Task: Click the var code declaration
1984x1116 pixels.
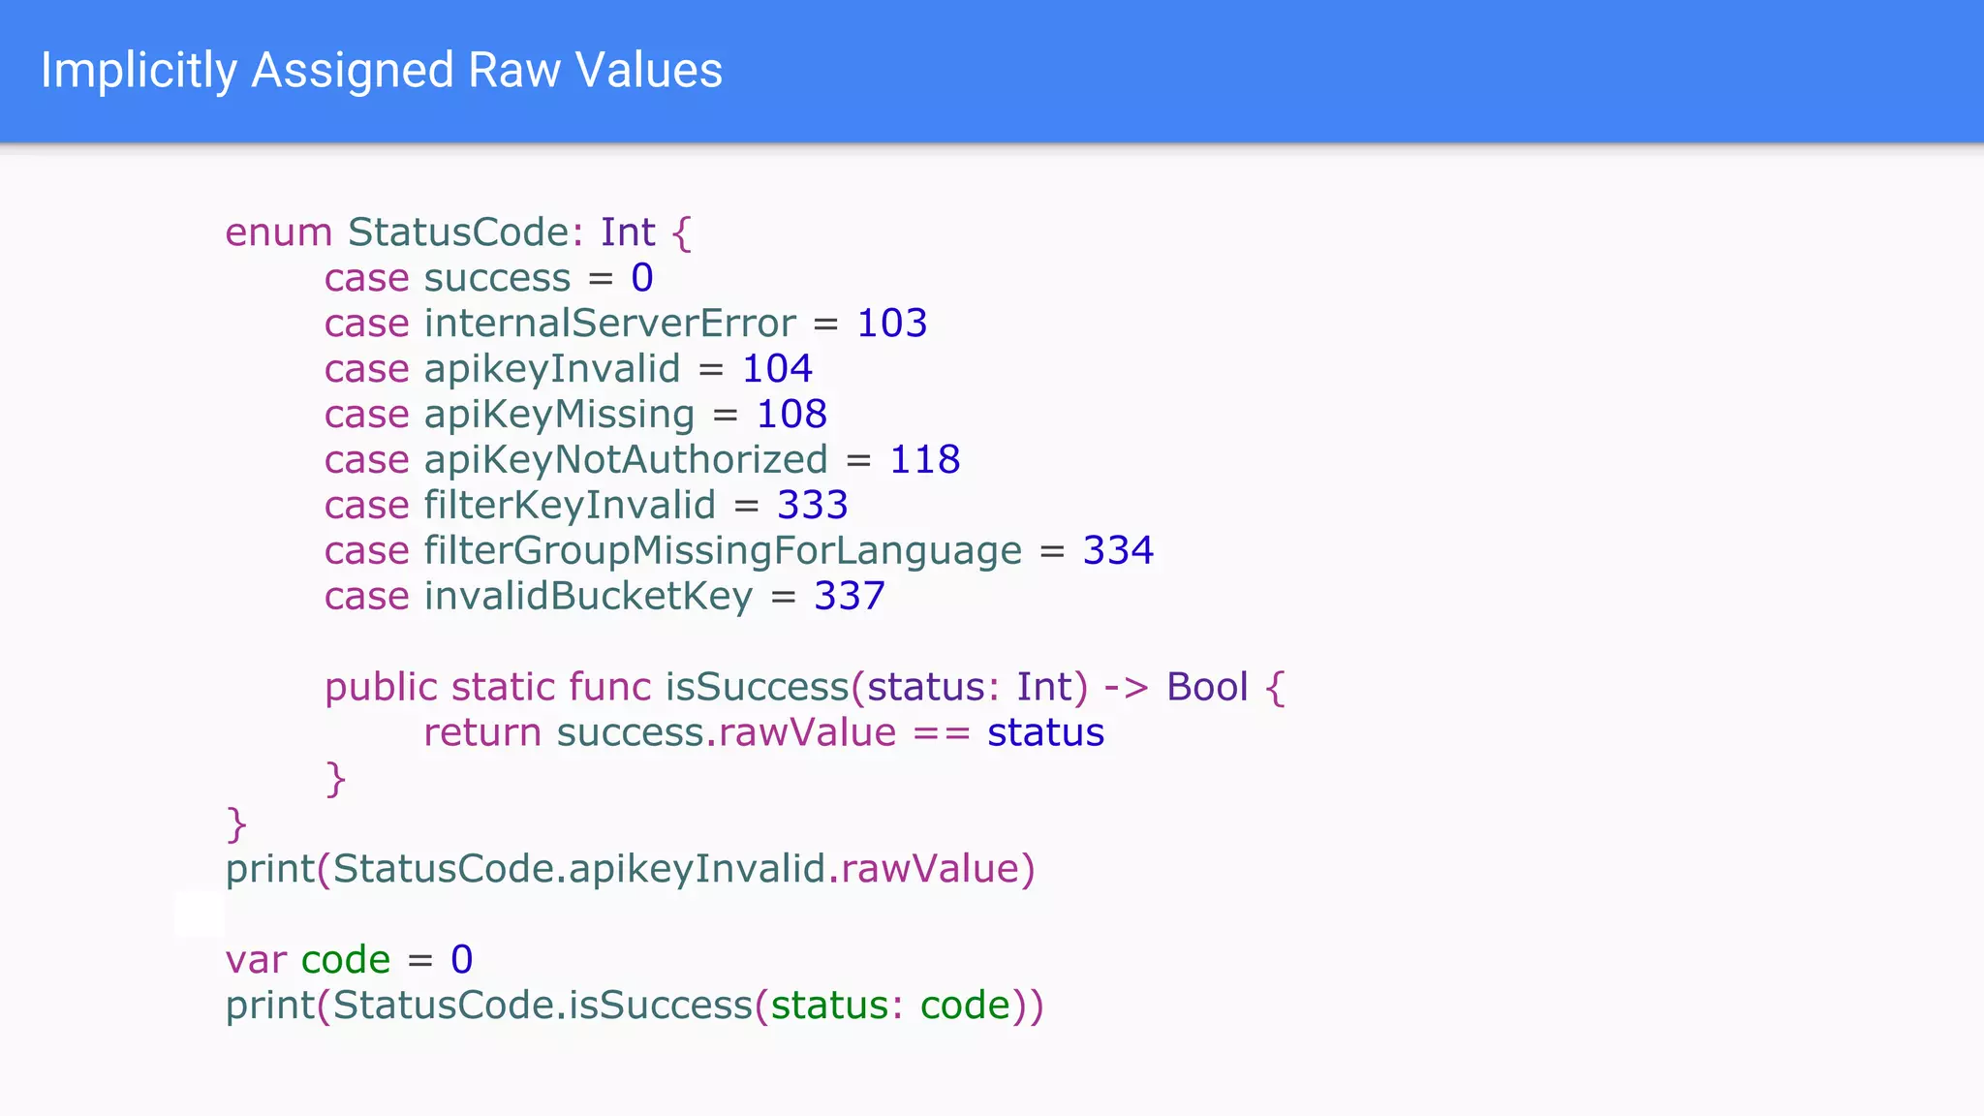Action: coord(349,960)
